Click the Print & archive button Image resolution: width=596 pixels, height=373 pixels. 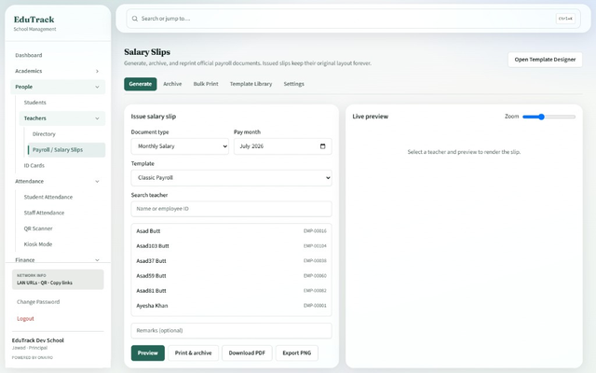(193, 352)
